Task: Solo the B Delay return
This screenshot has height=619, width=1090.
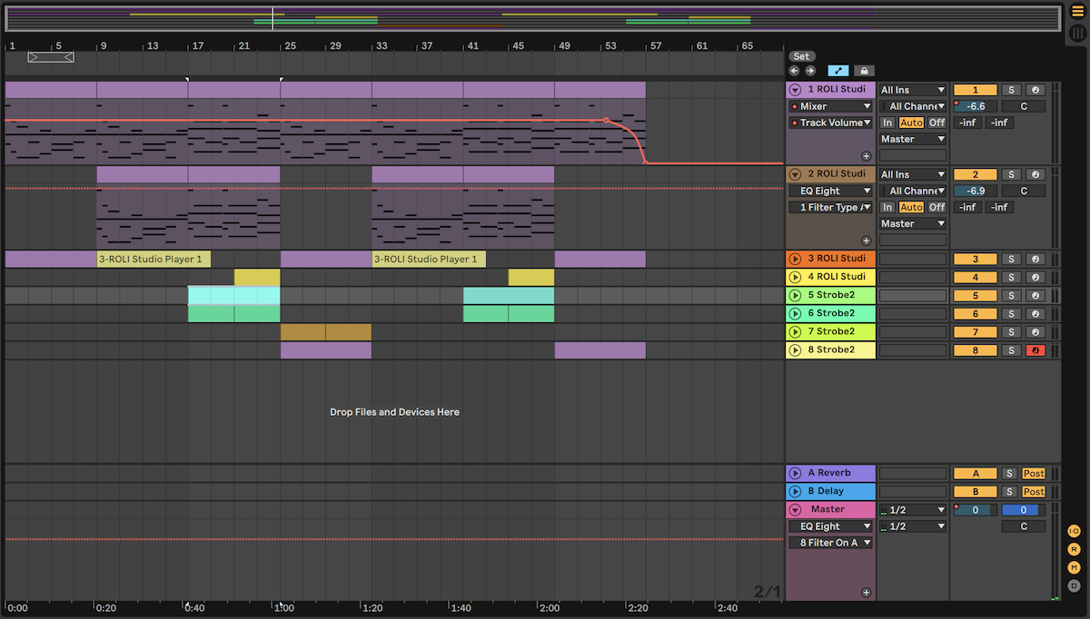Action: tap(1011, 491)
